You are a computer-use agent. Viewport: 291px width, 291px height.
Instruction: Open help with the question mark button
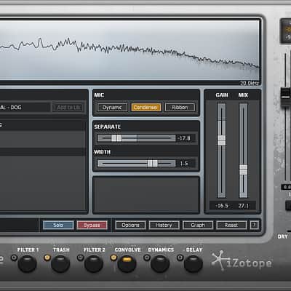pos(254,225)
